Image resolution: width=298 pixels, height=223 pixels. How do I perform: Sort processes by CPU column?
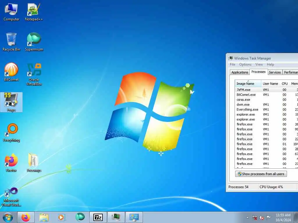[x=285, y=84]
